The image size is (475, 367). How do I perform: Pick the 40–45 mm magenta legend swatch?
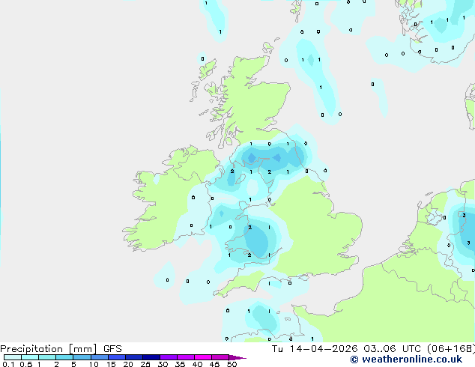click(203, 357)
